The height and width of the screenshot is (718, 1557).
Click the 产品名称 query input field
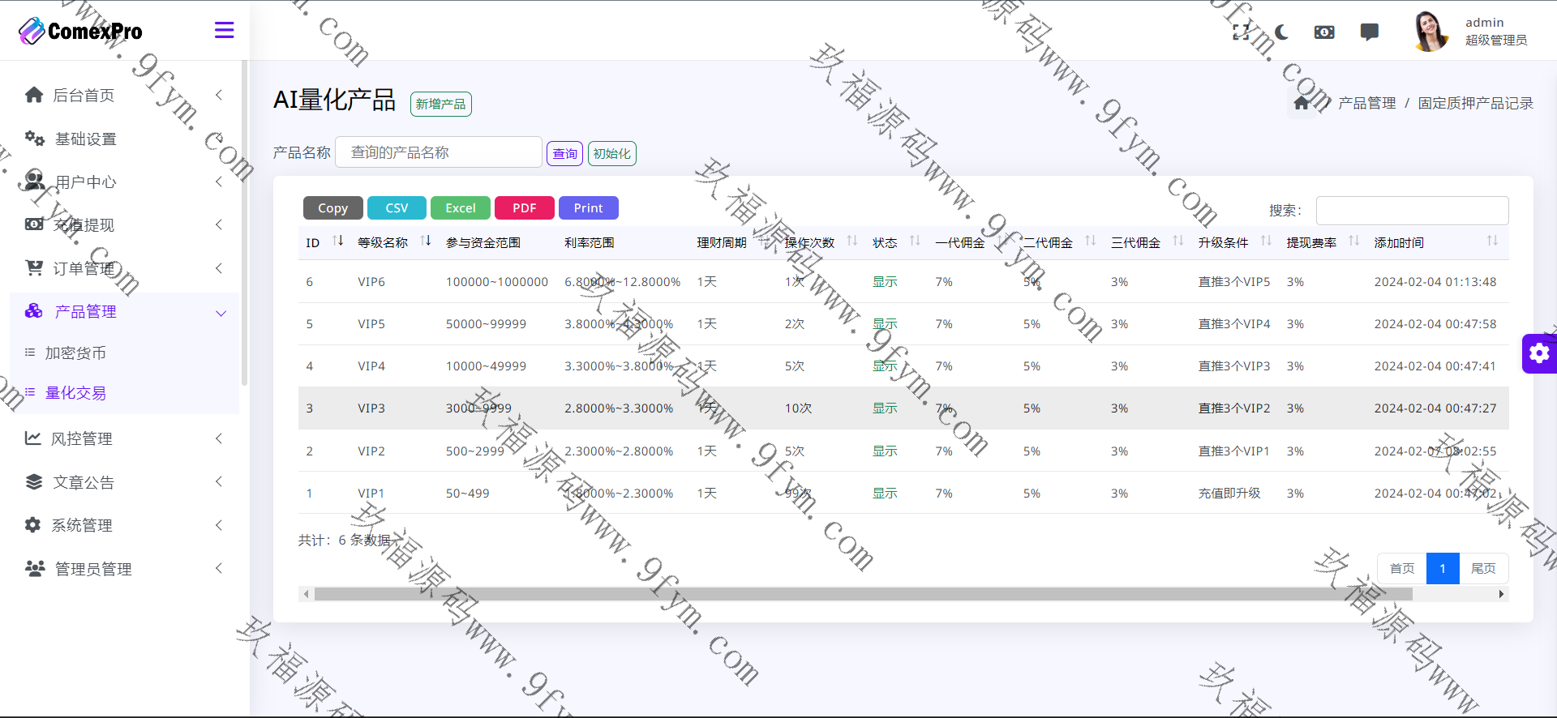click(438, 152)
